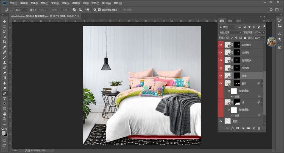This screenshot has width=284, height=153.
Task: Toggle the 自动添加/删除 checkbox
Action: tap(99, 10)
